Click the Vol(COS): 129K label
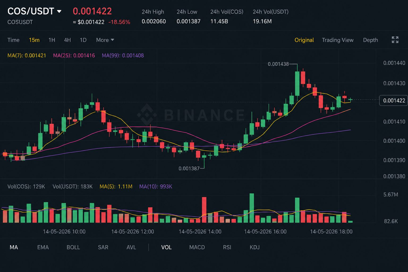This screenshot has width=408, height=272. (x=26, y=186)
